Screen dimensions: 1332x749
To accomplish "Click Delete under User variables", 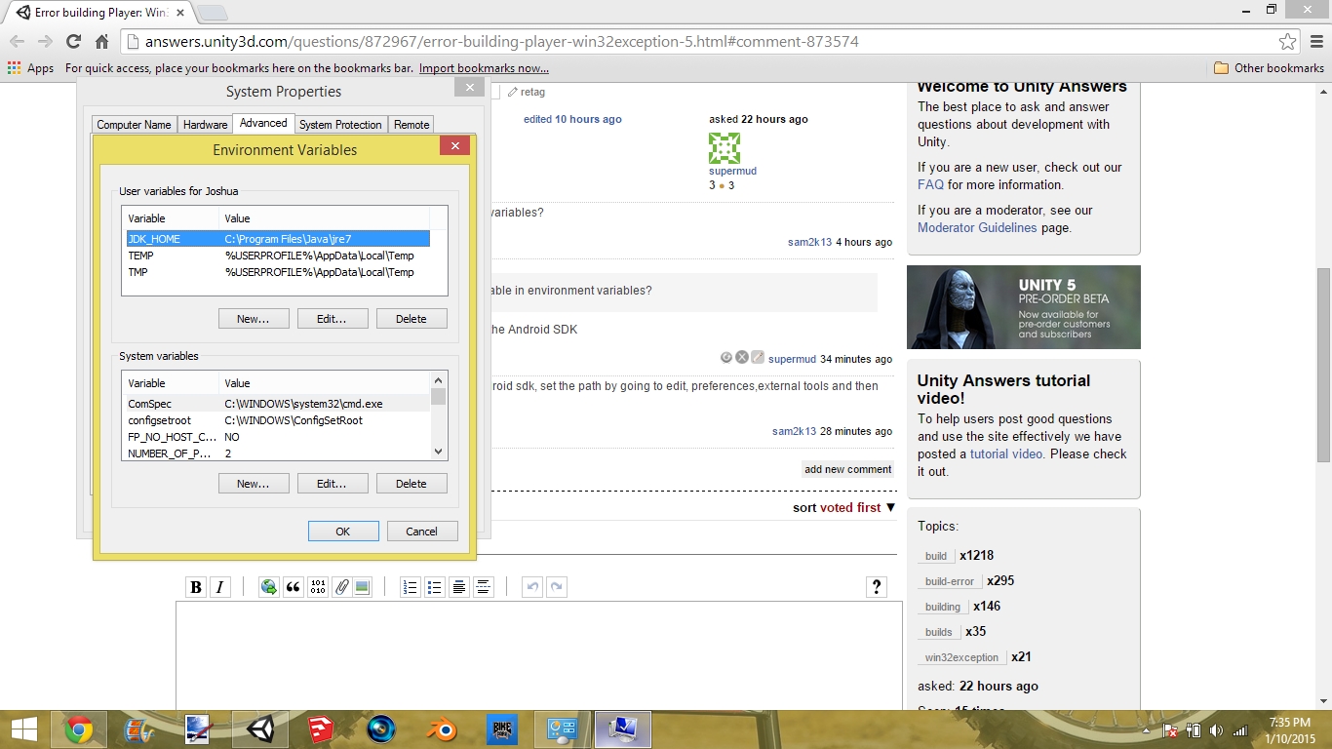I will point(411,319).
